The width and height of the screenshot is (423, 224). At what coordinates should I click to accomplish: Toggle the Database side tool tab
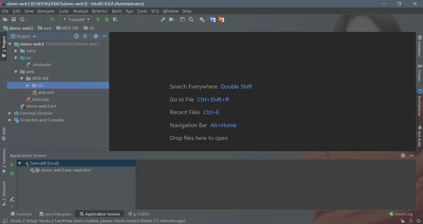[x=420, y=46]
